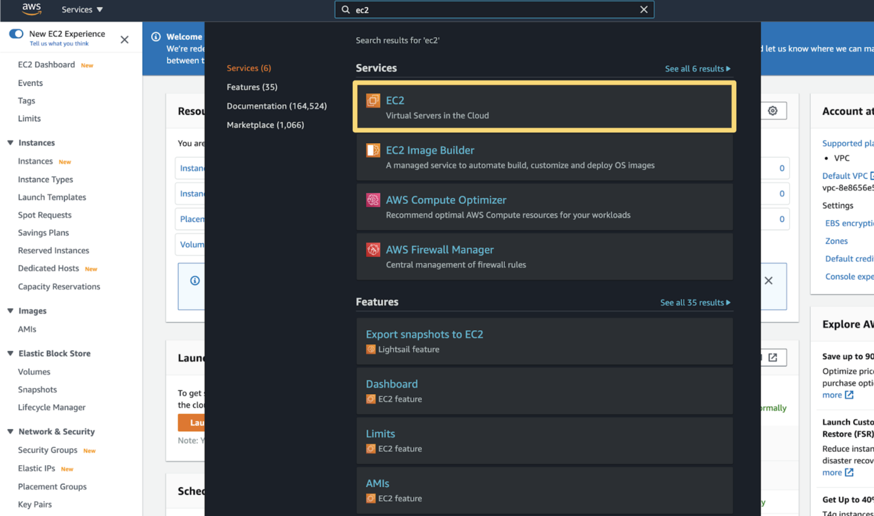Open Placement Groups in the sidebar
The image size is (874, 516).
click(52, 486)
